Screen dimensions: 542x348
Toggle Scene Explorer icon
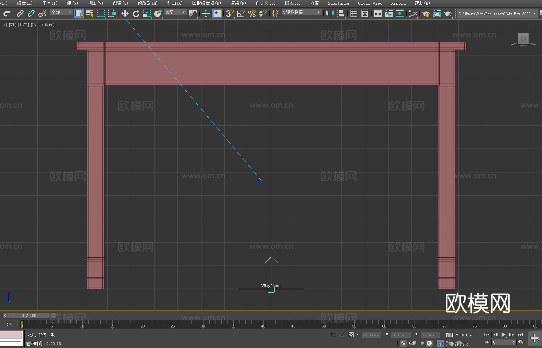pos(354,13)
